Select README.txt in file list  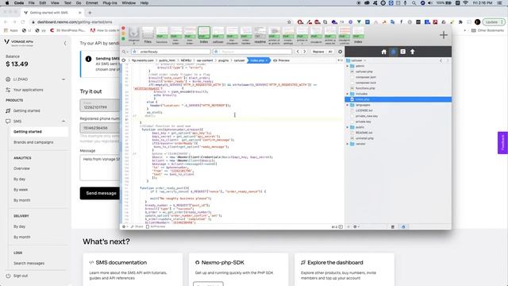tap(364, 133)
